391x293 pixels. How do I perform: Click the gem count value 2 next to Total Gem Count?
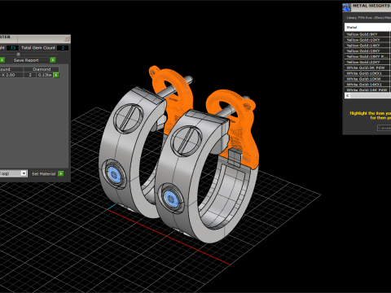point(63,48)
